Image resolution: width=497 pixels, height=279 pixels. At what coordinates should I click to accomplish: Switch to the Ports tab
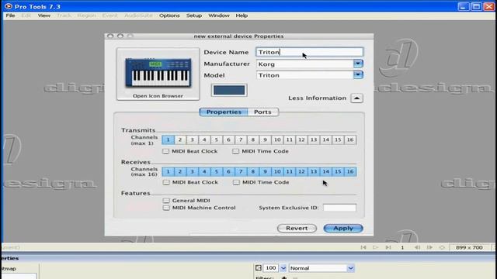tap(262, 112)
